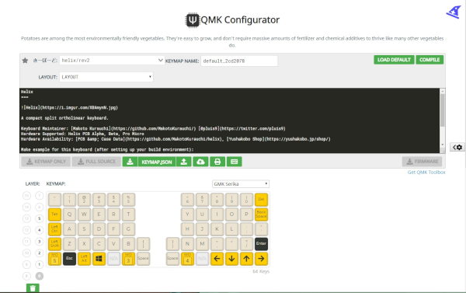Click the LOAD DEFAULT button
The image size is (466, 293).
pyautogui.click(x=394, y=60)
